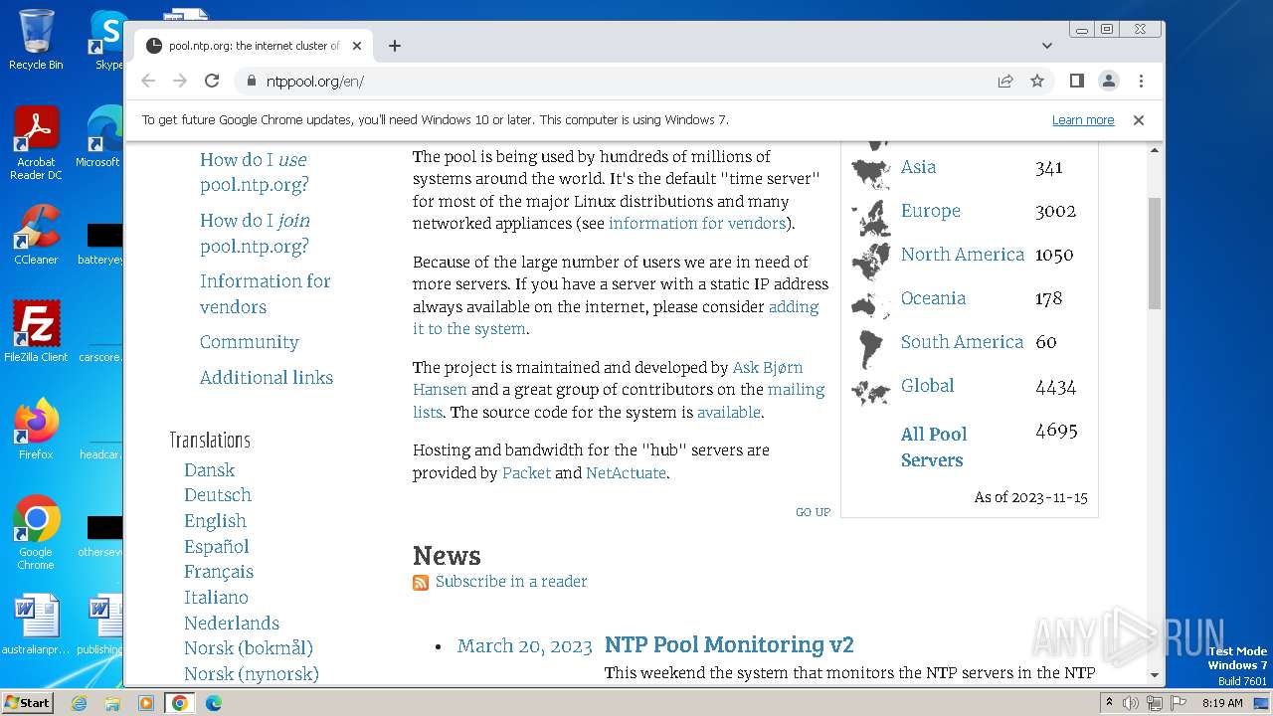Screen dimensions: 1273x716
Task: Click the GO UP link
Action: [813, 512]
